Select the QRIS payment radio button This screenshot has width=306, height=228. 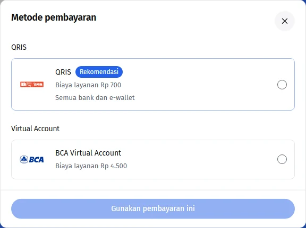pyautogui.click(x=282, y=85)
